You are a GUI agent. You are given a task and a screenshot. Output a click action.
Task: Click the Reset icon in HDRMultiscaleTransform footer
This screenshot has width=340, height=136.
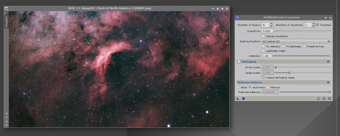(329, 99)
